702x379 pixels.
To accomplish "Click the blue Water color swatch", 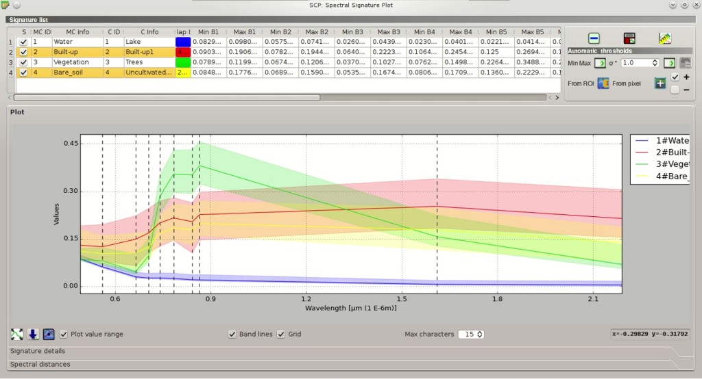I will coord(183,42).
